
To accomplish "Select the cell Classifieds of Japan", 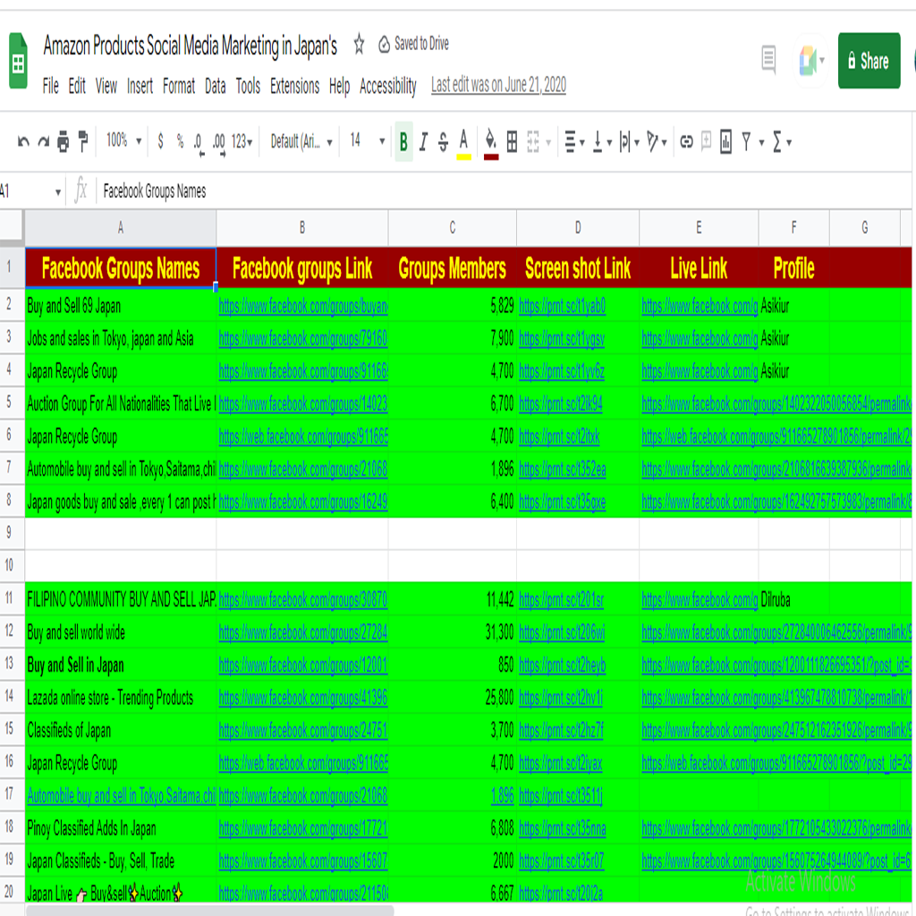I will point(121,730).
